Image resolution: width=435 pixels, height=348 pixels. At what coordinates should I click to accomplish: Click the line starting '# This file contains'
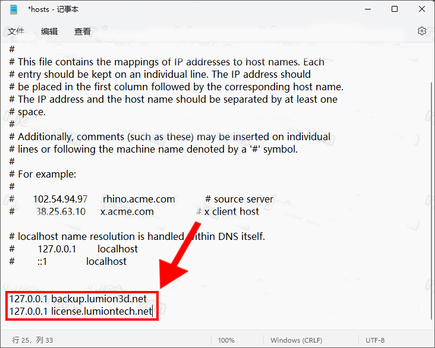click(166, 62)
